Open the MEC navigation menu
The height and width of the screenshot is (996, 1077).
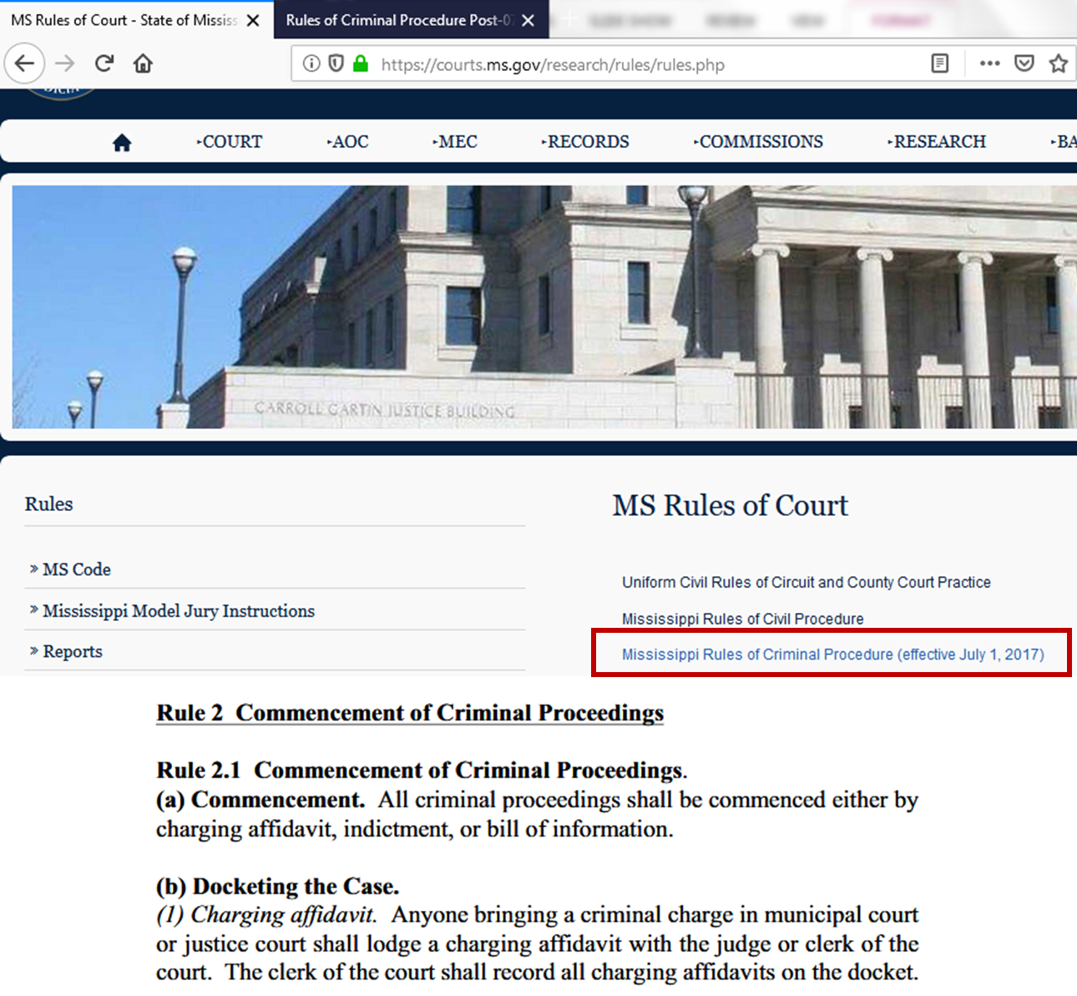(455, 142)
